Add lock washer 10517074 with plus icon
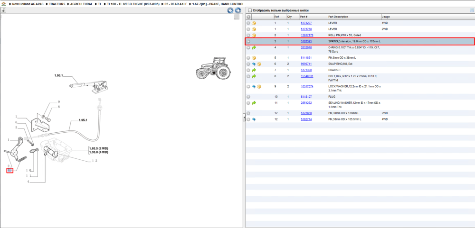 [248, 86]
